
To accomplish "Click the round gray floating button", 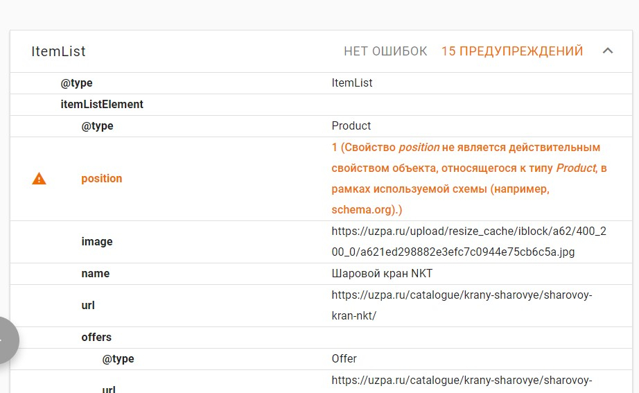I will (x=6, y=340).
